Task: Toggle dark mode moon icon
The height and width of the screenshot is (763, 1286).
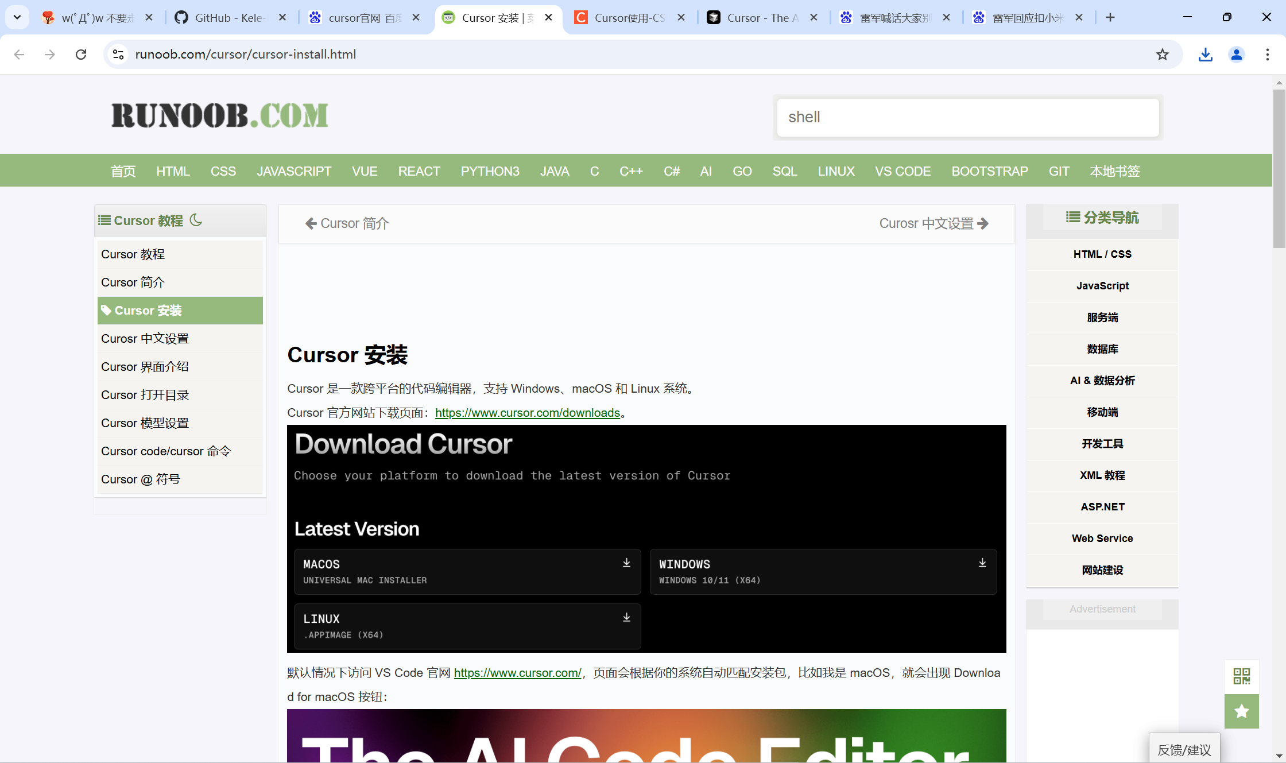Action: (x=196, y=220)
